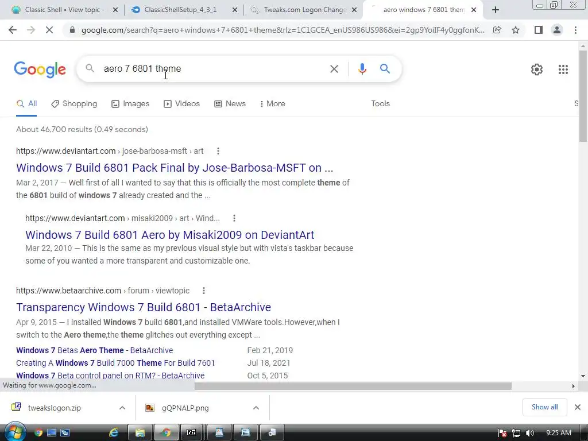The width and height of the screenshot is (588, 441).
Task: Open options for Jose-Barbosa deviantart result
Action: [x=218, y=151]
